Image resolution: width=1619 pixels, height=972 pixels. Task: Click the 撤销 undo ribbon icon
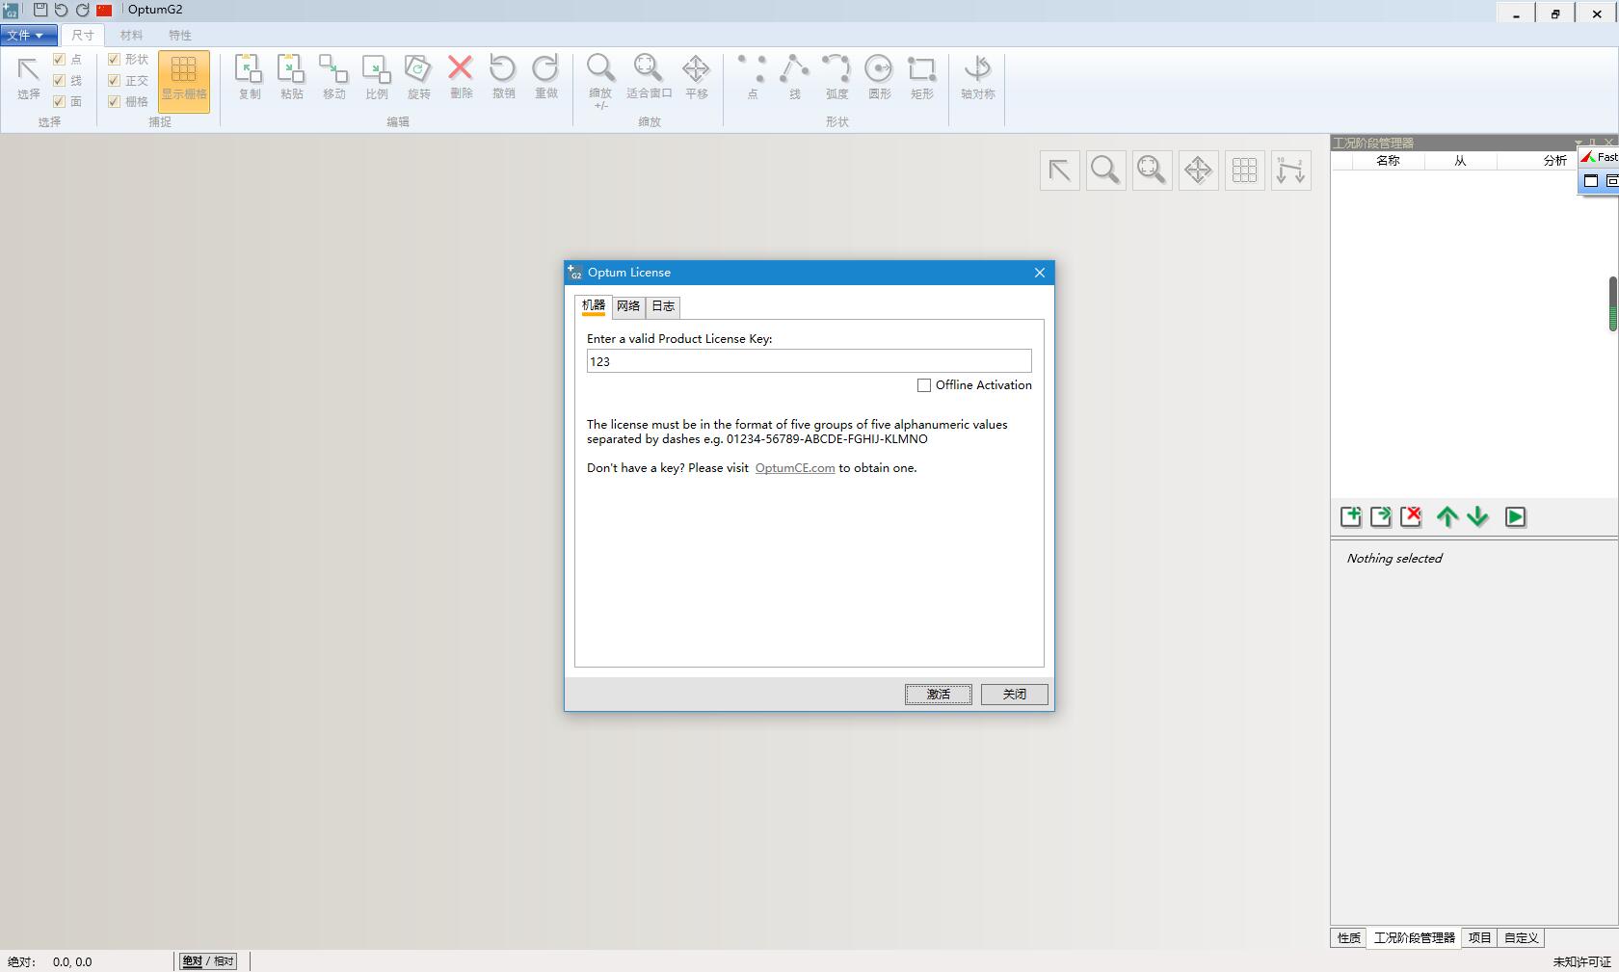(x=503, y=77)
